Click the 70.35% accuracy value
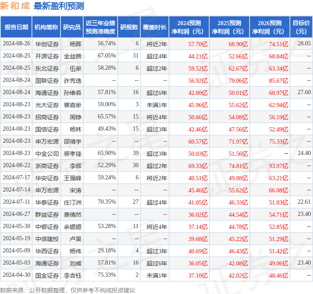 [x=107, y=202]
